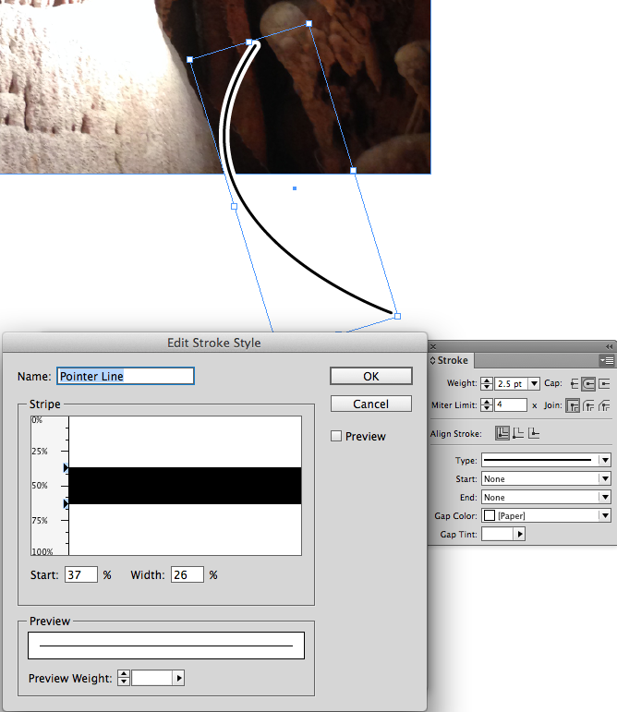
Task: Click the bottom-right handle at line end
Action: coord(398,316)
